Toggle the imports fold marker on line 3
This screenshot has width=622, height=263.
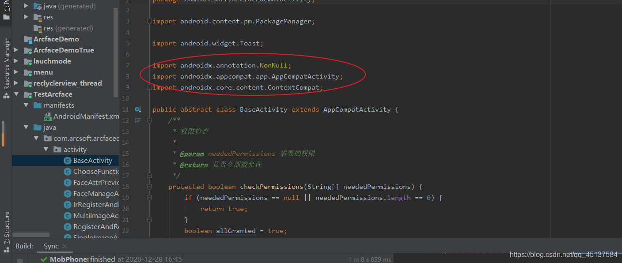pyautogui.click(x=149, y=21)
